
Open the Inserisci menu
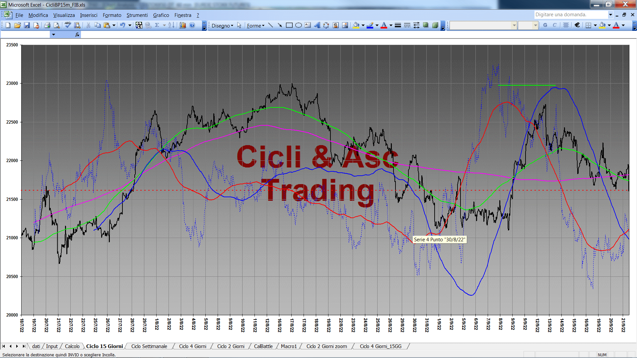point(89,15)
